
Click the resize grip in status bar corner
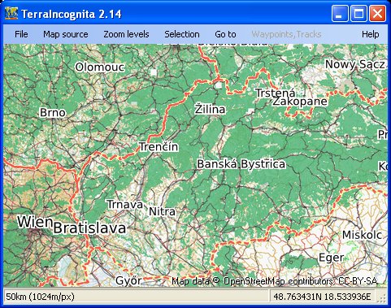382,298
